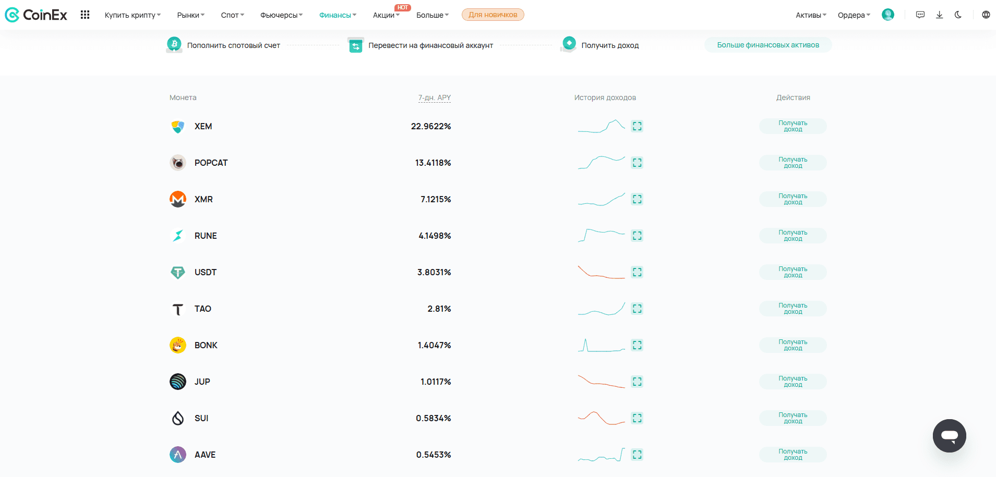Expand SUI income history chart
The height and width of the screenshot is (477, 996).
point(637,418)
